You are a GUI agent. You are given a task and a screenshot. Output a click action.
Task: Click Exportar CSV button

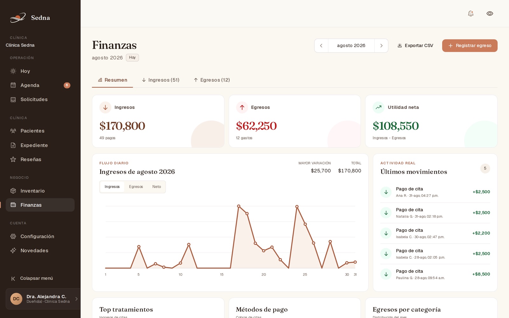415,45
